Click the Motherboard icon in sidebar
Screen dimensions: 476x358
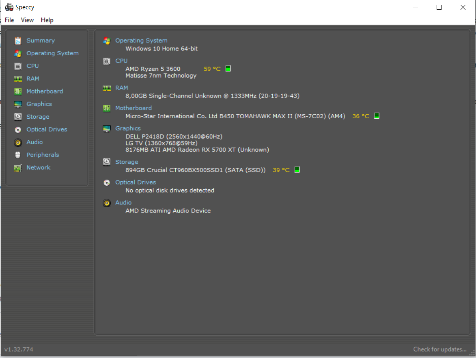pos(18,91)
